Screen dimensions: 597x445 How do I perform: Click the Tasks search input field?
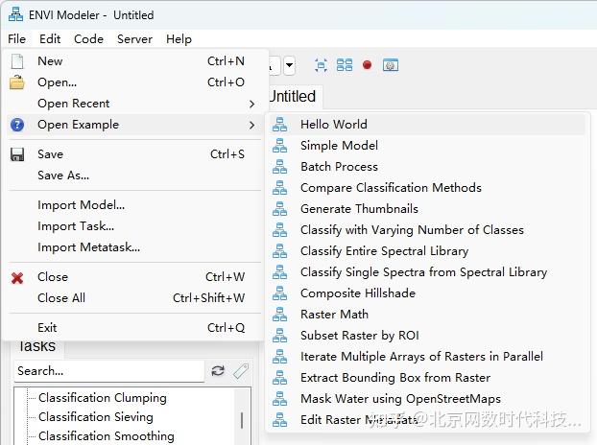107,371
